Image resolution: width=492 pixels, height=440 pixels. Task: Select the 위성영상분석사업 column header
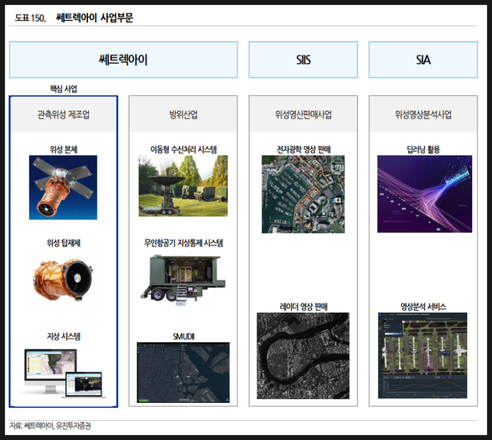point(423,115)
